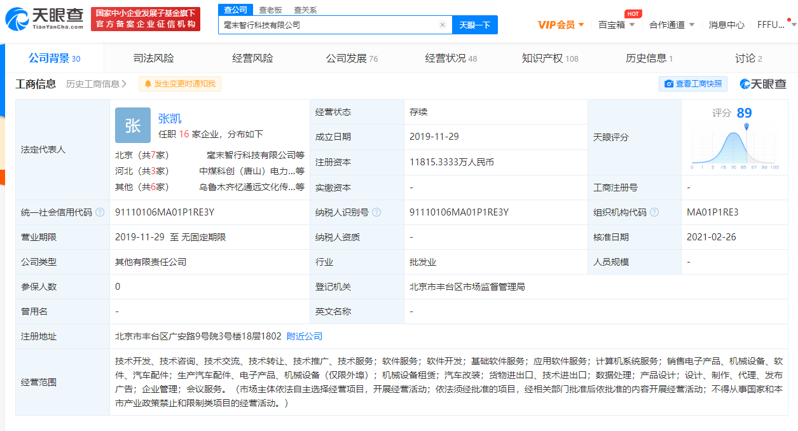The width and height of the screenshot is (798, 431).
Task: Click the 官方备案企业征信机构 red banner
Action: [x=146, y=19]
